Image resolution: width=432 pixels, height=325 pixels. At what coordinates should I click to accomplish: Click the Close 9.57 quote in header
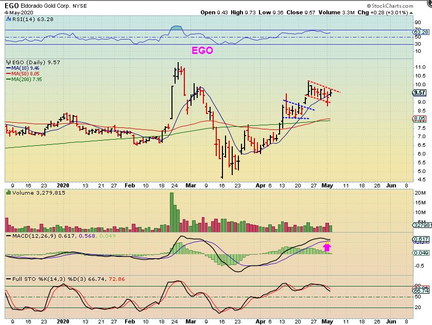pos(301,13)
